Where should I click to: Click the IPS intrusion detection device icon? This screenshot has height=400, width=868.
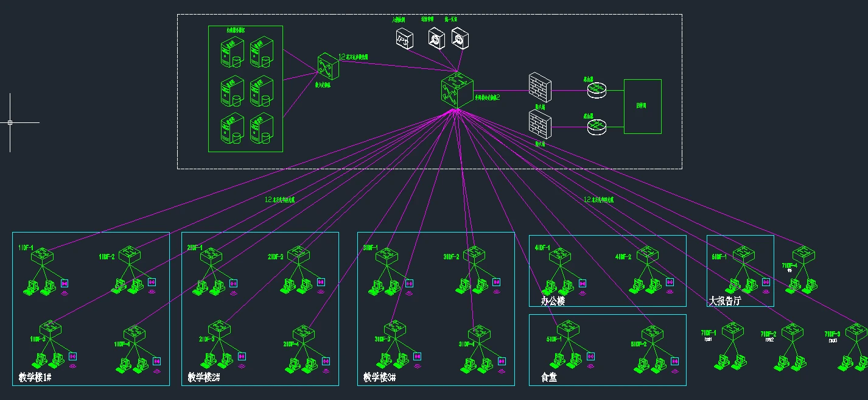404,40
